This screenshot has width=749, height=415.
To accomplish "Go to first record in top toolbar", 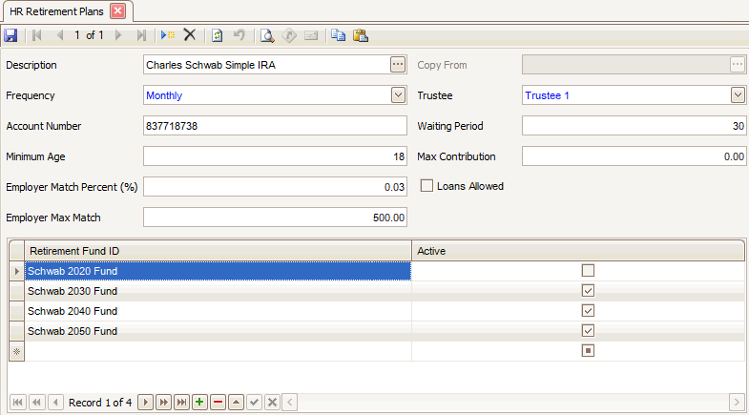I will tap(37, 35).
